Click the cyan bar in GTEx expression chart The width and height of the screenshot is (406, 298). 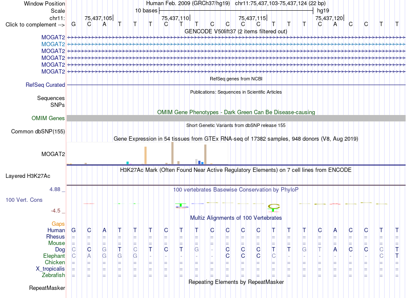[127, 163]
